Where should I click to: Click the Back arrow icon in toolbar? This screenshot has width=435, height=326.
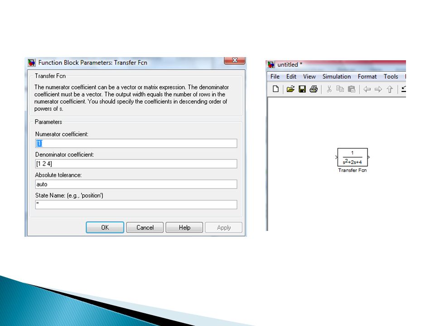coord(367,89)
